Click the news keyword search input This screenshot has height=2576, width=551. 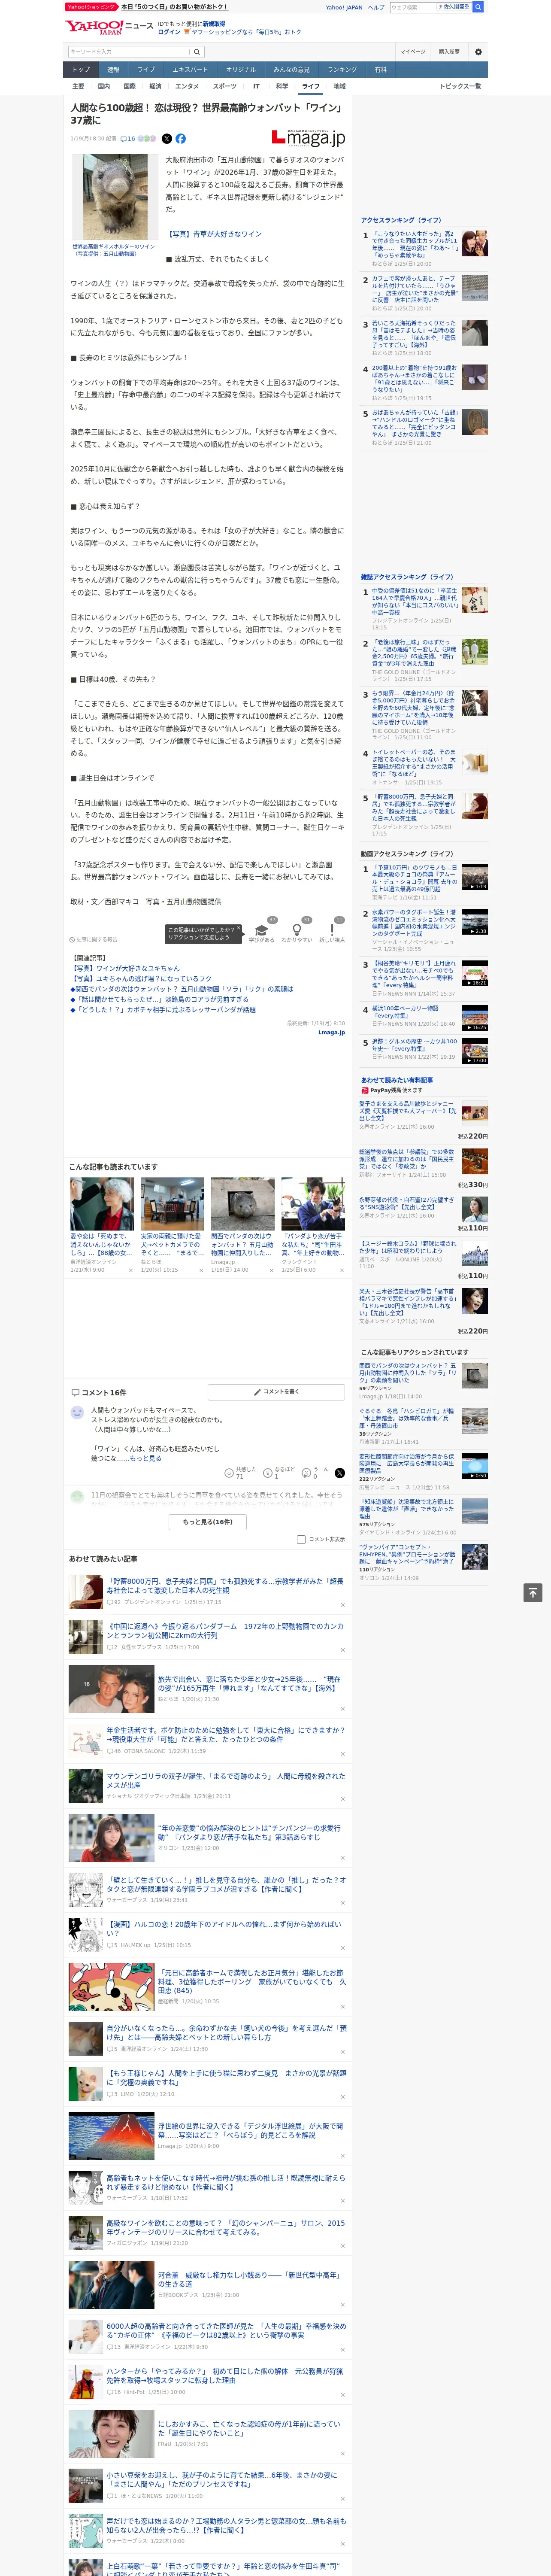click(x=129, y=52)
